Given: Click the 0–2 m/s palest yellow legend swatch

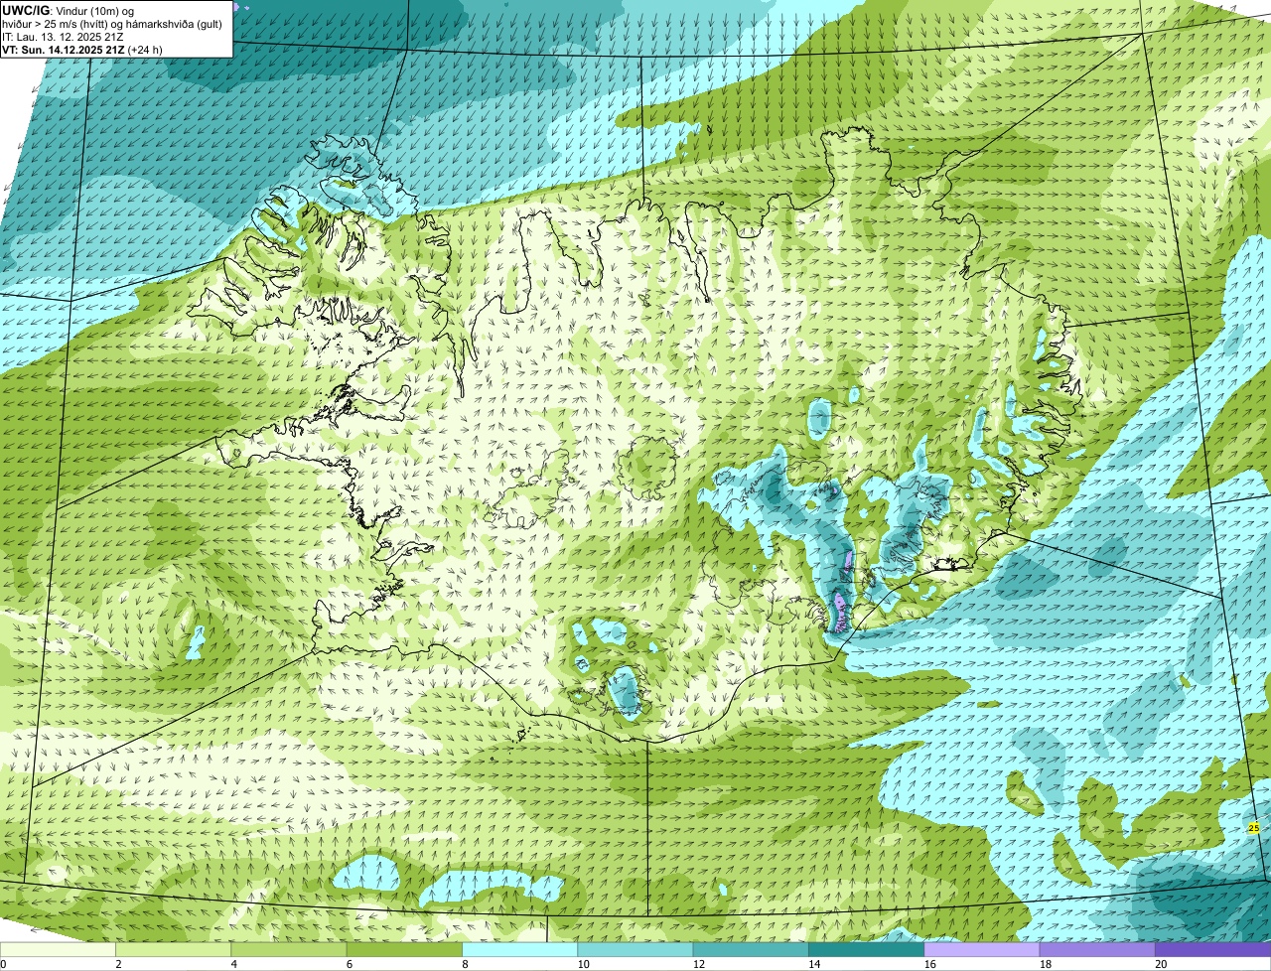Looking at the screenshot, I should tap(58, 949).
